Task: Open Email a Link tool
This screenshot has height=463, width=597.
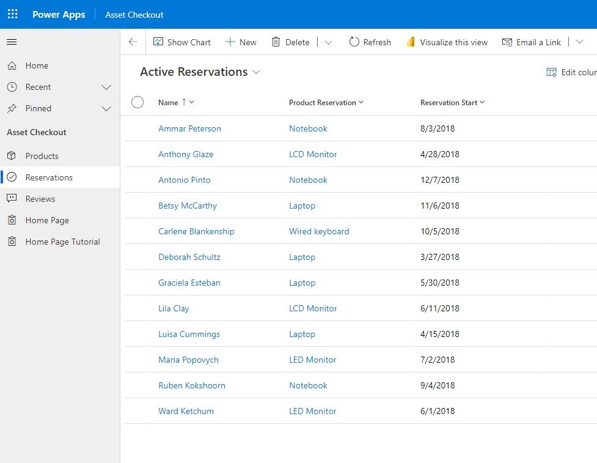Action: [507, 42]
